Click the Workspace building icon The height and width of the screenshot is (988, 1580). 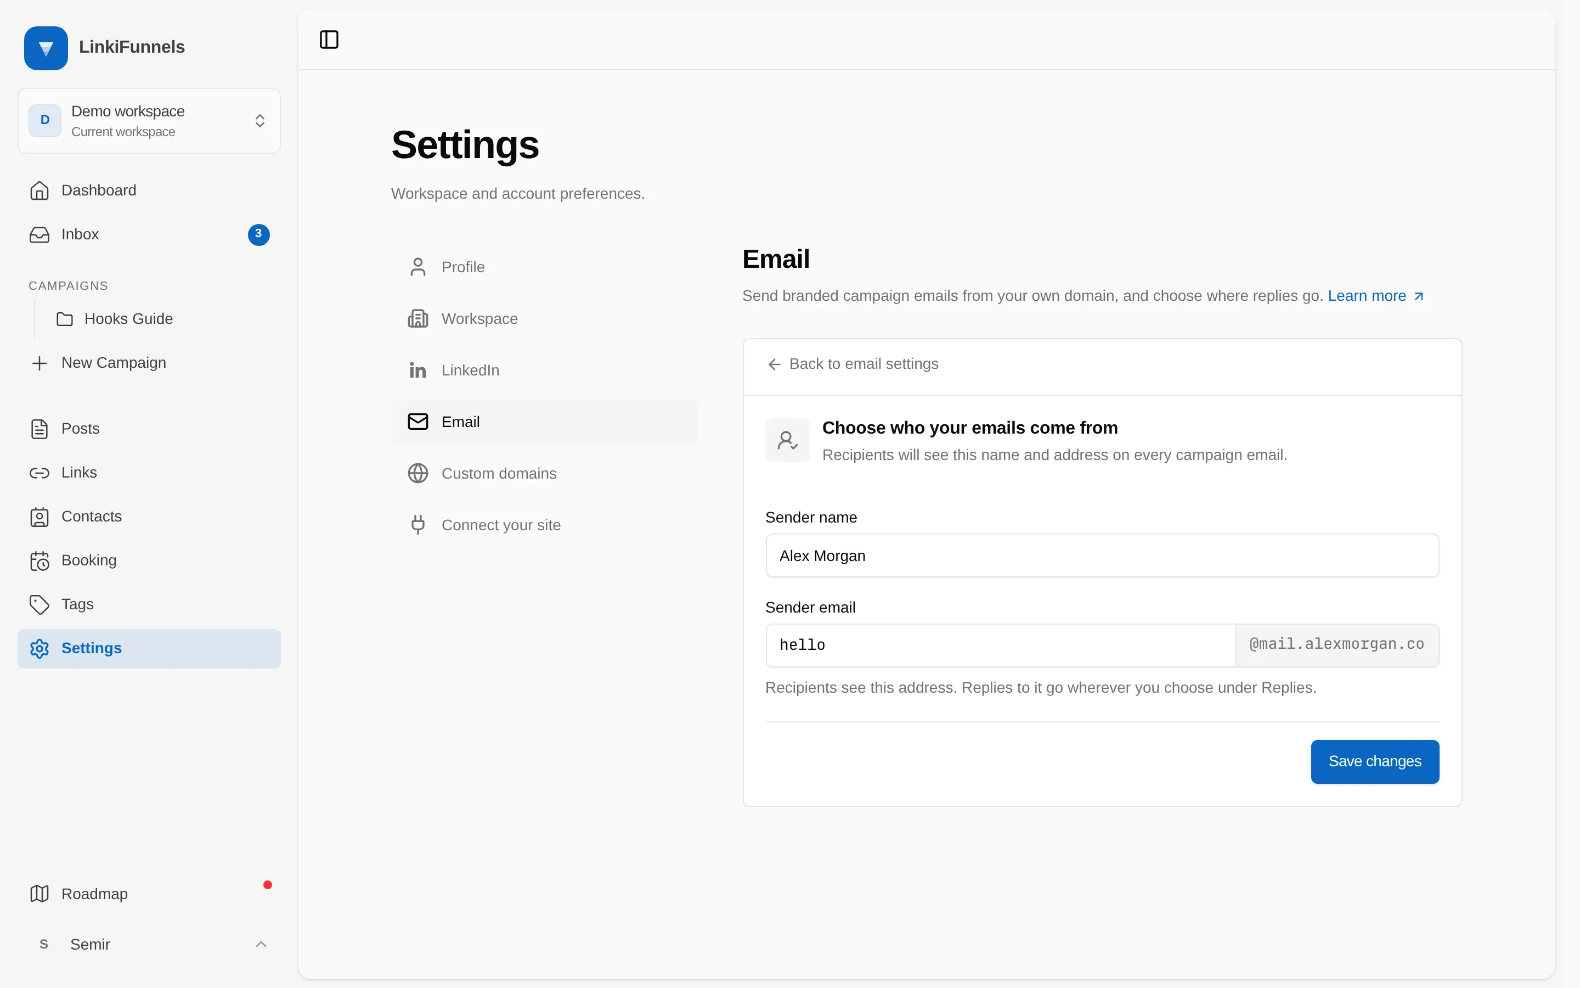coord(418,319)
